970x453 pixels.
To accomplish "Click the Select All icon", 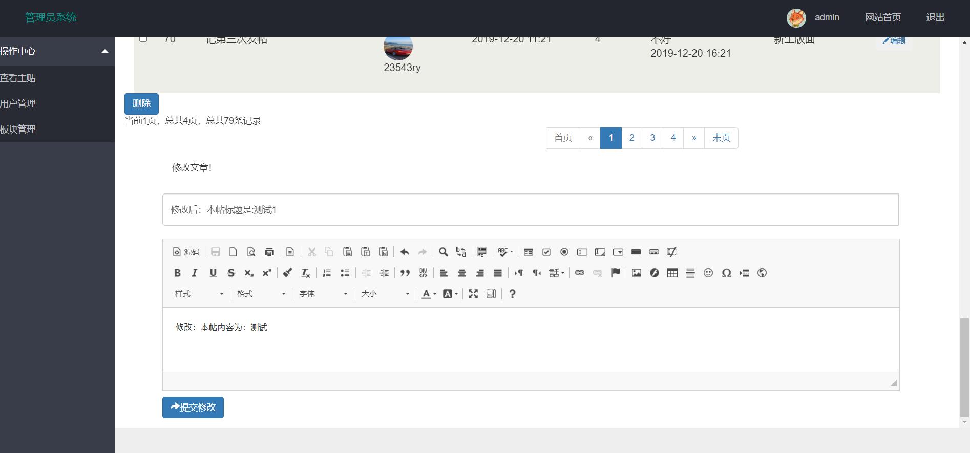I will pos(482,252).
